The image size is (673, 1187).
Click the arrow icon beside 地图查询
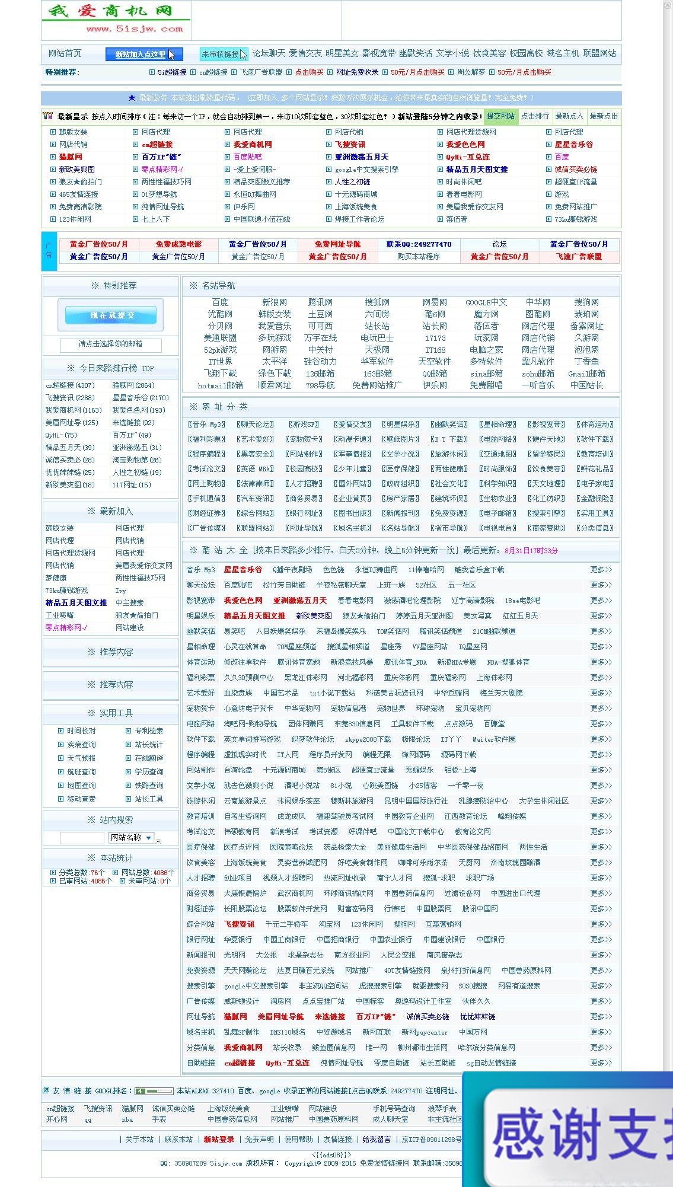tap(60, 786)
